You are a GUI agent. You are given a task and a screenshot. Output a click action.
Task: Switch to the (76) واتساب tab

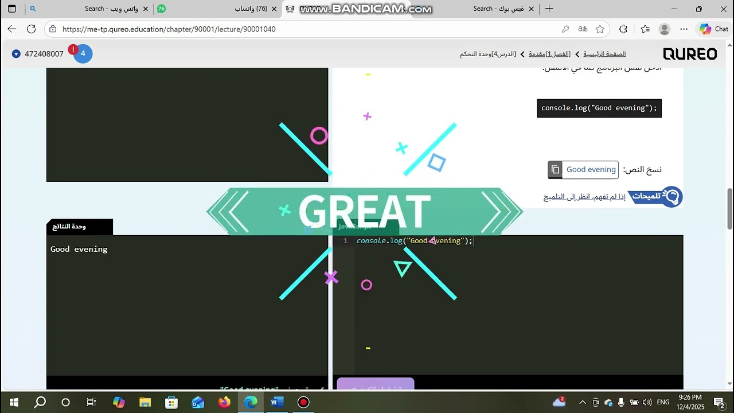(x=218, y=9)
